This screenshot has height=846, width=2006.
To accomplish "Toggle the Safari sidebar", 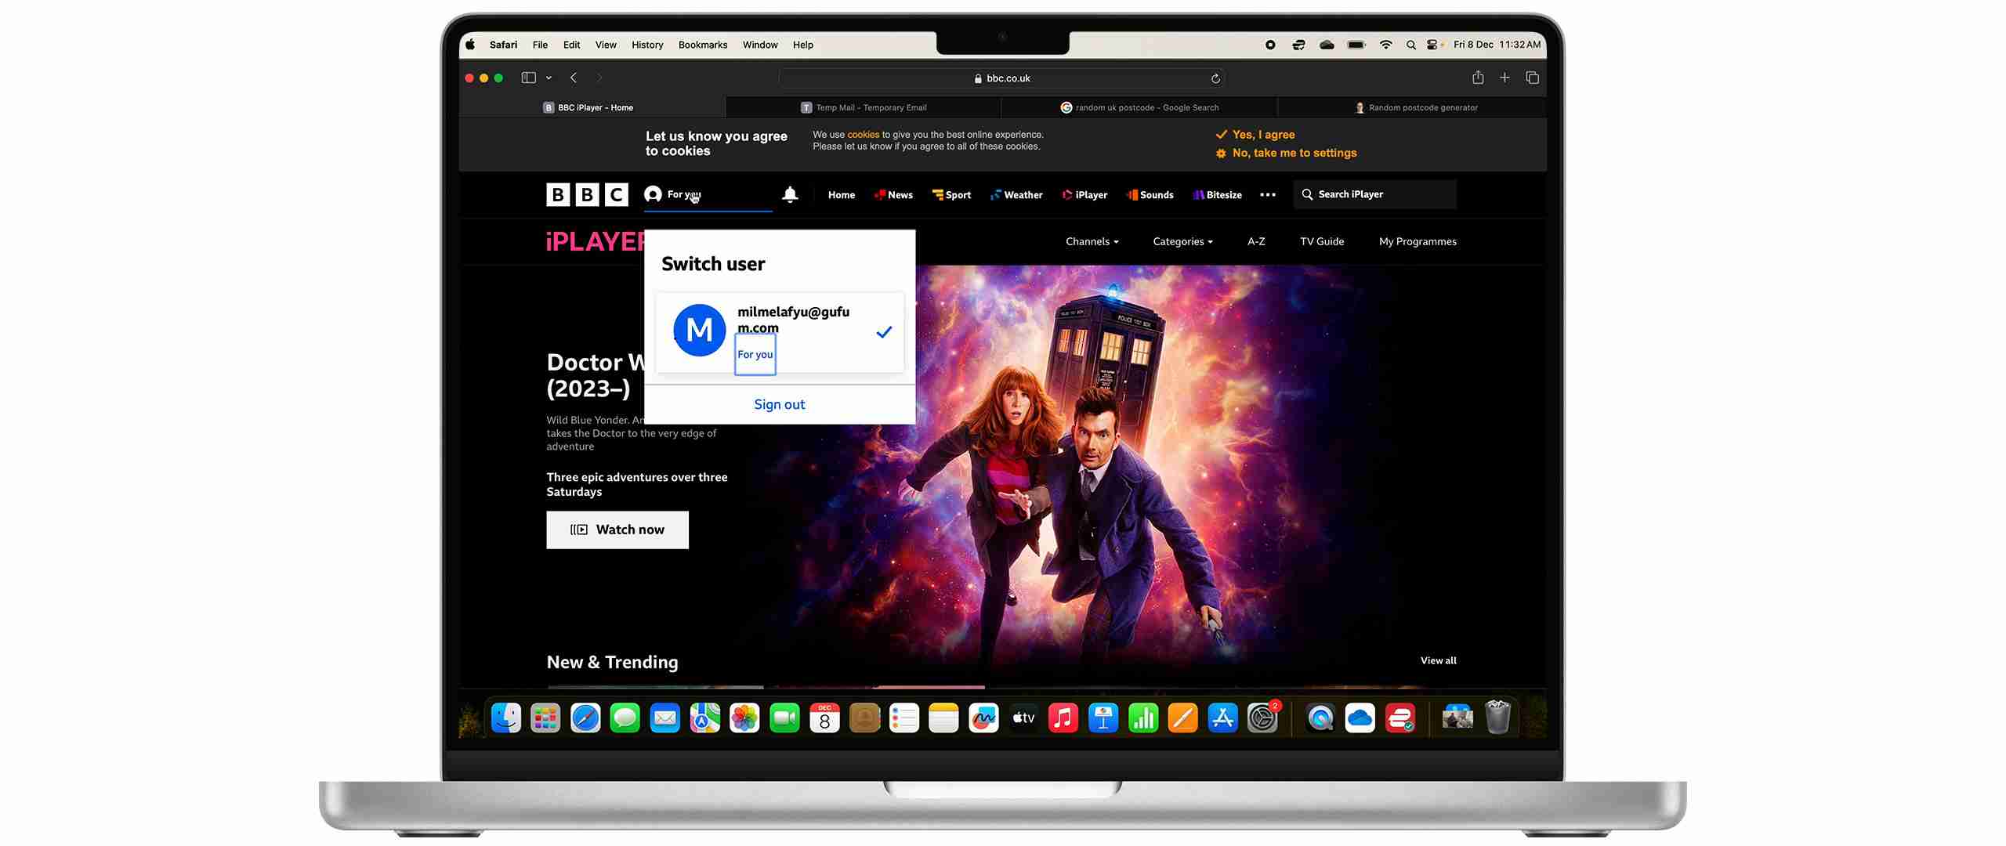I will click(529, 78).
